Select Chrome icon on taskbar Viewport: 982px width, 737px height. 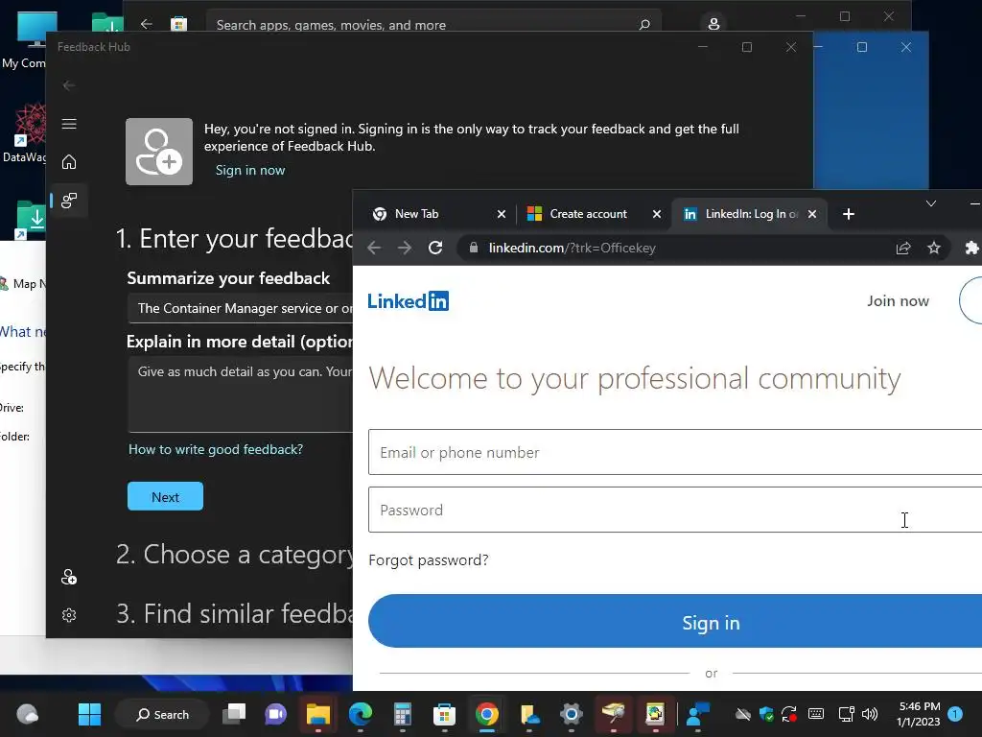tap(486, 714)
